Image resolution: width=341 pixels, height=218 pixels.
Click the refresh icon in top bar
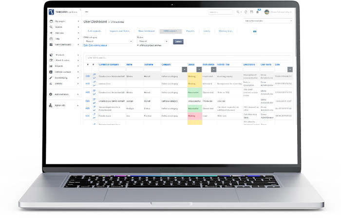pyautogui.click(x=245, y=12)
